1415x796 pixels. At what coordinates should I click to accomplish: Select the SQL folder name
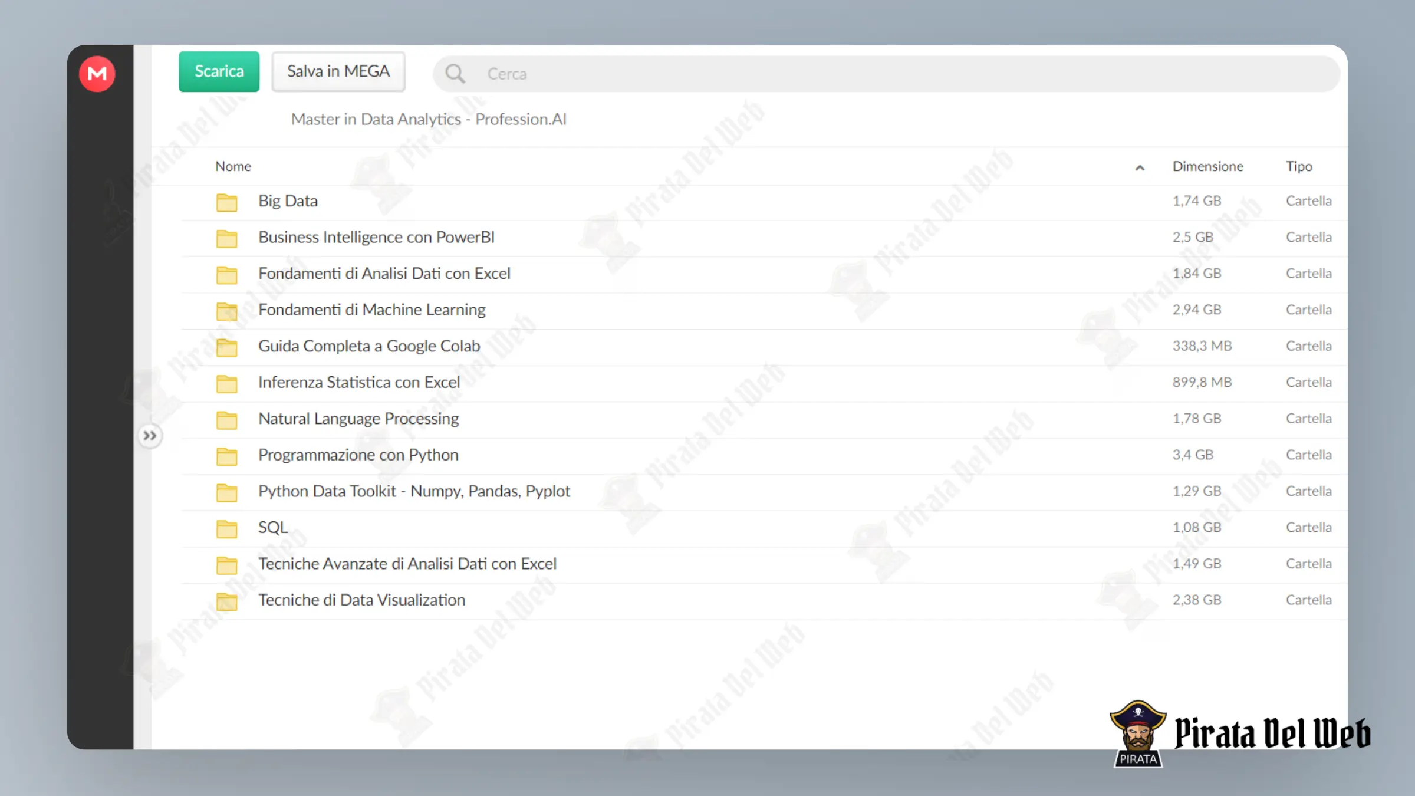coord(273,527)
